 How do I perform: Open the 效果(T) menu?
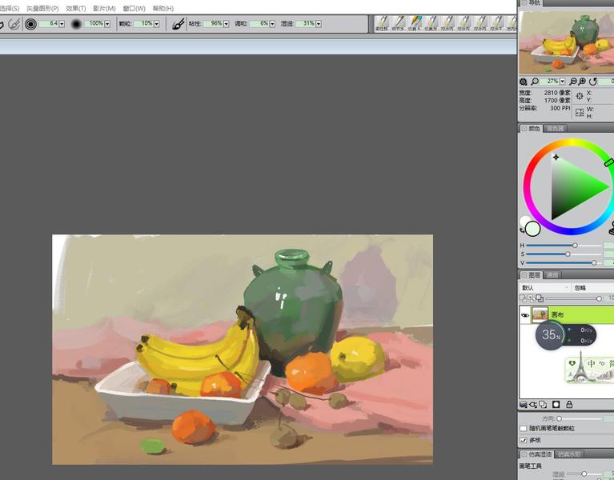[75, 8]
